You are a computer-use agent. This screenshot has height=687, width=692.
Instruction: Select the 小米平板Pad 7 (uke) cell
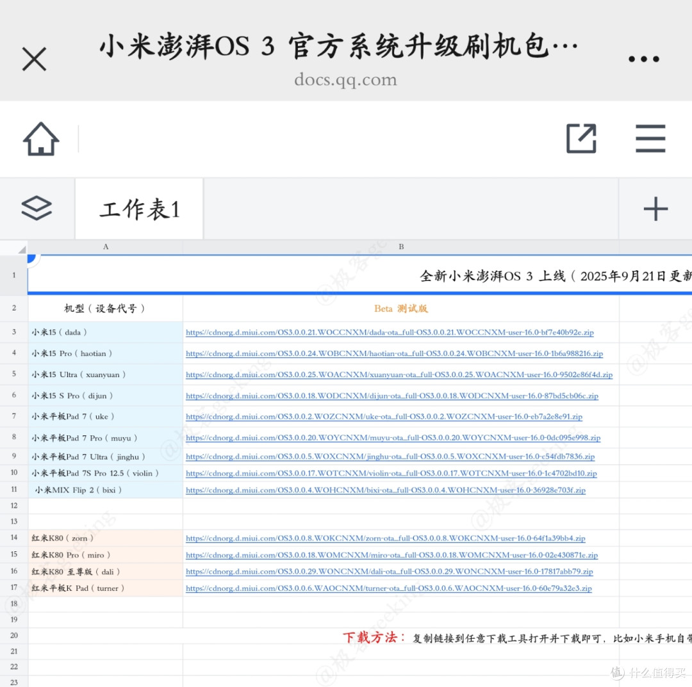[x=105, y=416]
